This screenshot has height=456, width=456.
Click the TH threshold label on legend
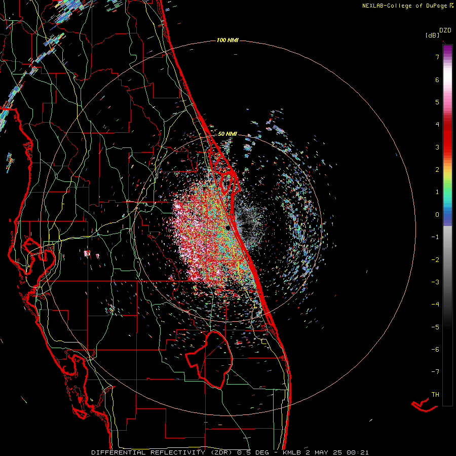(x=435, y=395)
